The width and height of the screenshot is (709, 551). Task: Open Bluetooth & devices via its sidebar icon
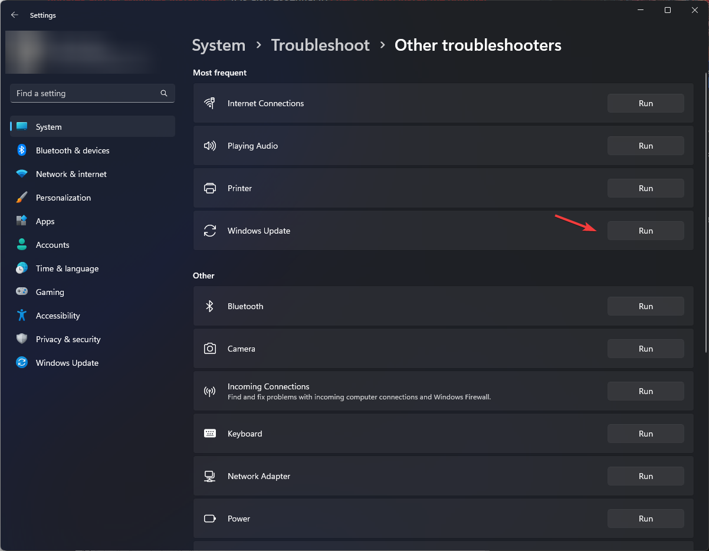(x=22, y=150)
